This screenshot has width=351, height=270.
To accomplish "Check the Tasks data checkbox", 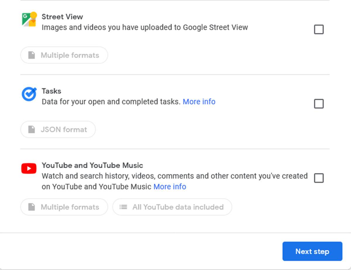I will pos(319,104).
